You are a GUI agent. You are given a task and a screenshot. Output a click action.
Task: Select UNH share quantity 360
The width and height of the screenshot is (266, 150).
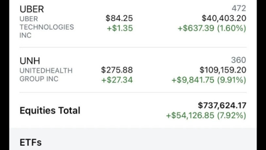click(x=239, y=60)
